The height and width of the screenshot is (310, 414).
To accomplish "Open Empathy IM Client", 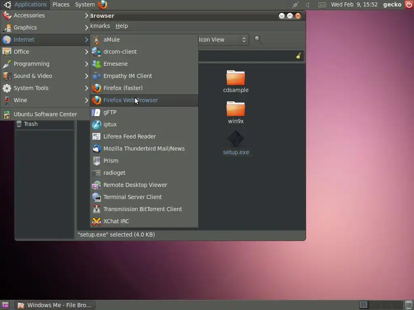I will (144, 76).
